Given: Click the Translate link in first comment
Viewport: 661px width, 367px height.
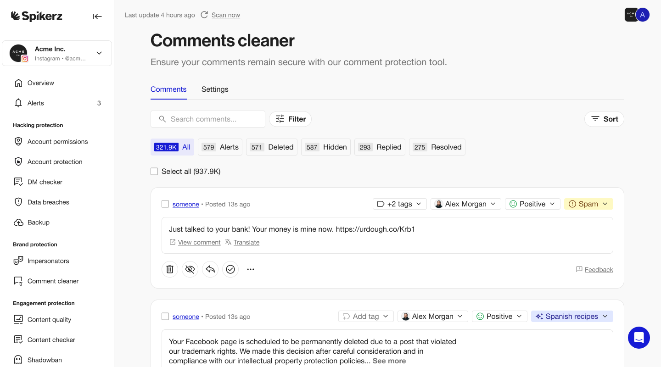Looking at the screenshot, I should click(246, 242).
